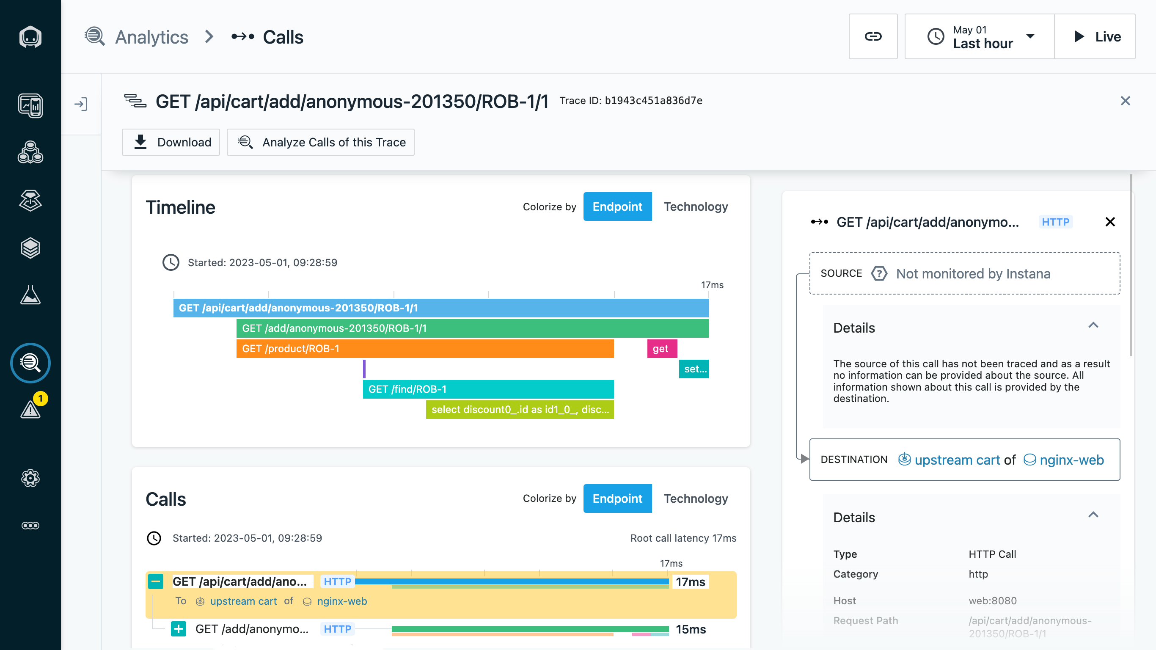Expand the GET /add/anonymo... call row
The height and width of the screenshot is (650, 1156).
tap(179, 629)
